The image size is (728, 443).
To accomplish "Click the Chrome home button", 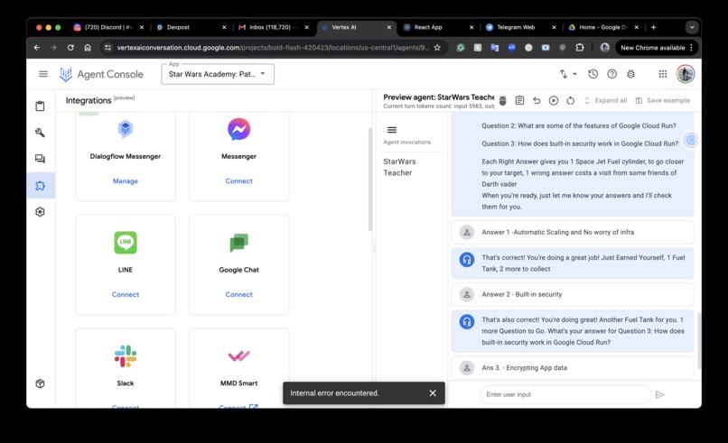I will (x=88, y=47).
